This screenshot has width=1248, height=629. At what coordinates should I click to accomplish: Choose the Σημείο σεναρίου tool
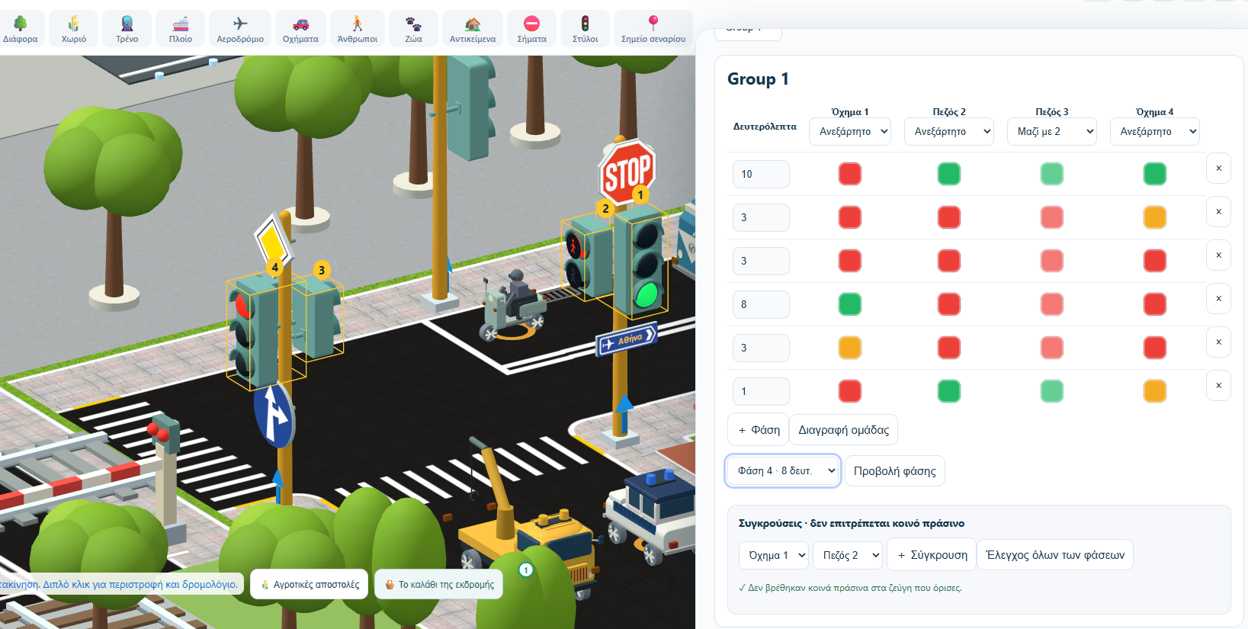click(653, 29)
